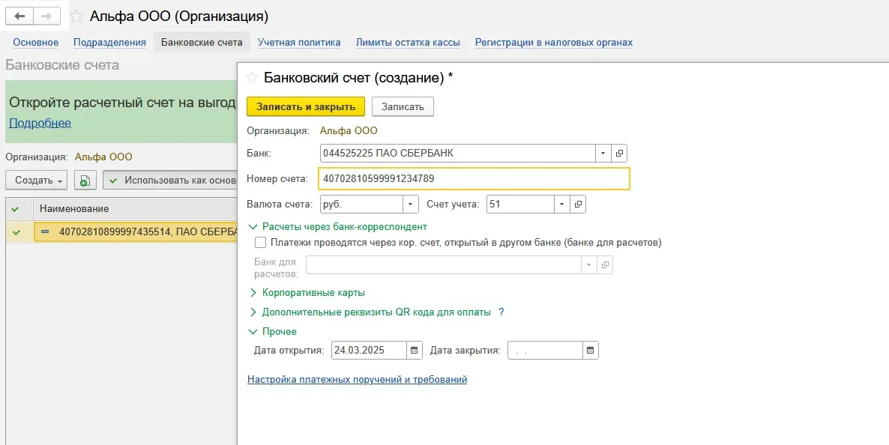The height and width of the screenshot is (445, 889).
Task: Collapse the Прочее section
Action: point(253,331)
